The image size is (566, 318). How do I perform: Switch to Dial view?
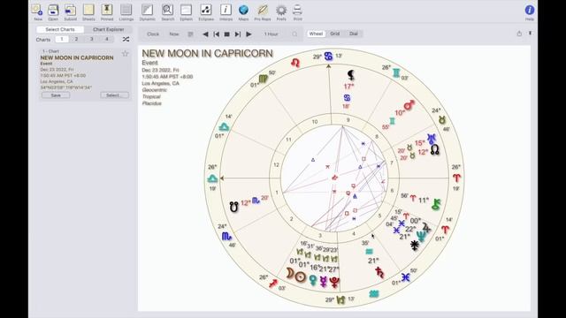pos(354,34)
